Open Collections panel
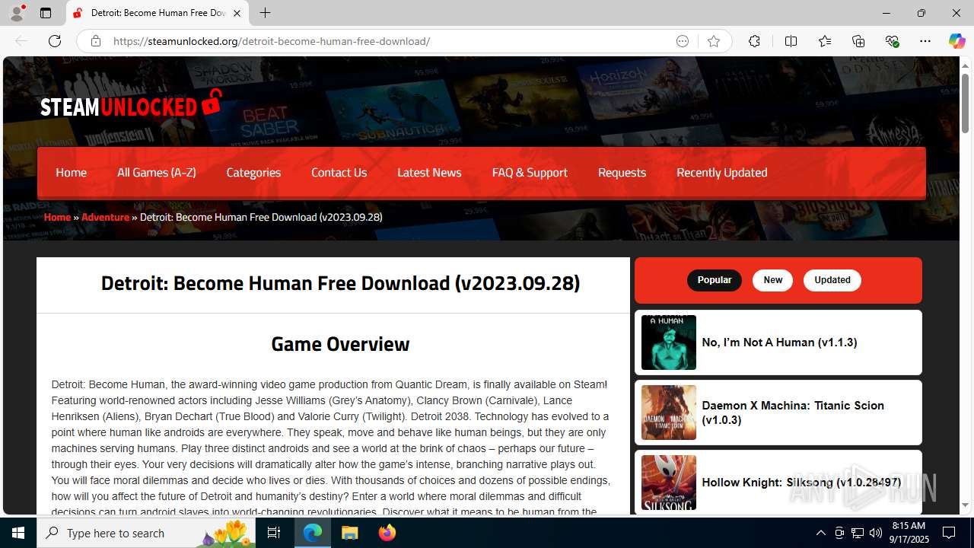The height and width of the screenshot is (548, 974). (x=858, y=41)
